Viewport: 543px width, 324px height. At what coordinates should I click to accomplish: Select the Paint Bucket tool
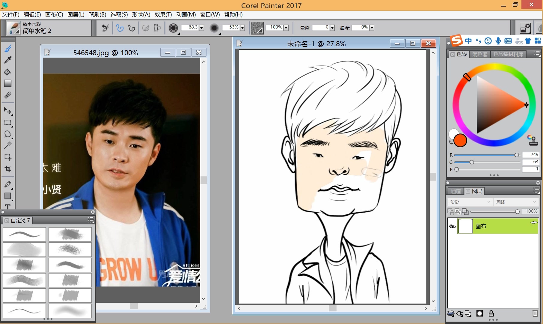click(x=8, y=72)
